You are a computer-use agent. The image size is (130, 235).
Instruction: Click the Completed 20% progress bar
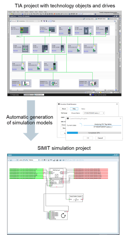(94, 133)
